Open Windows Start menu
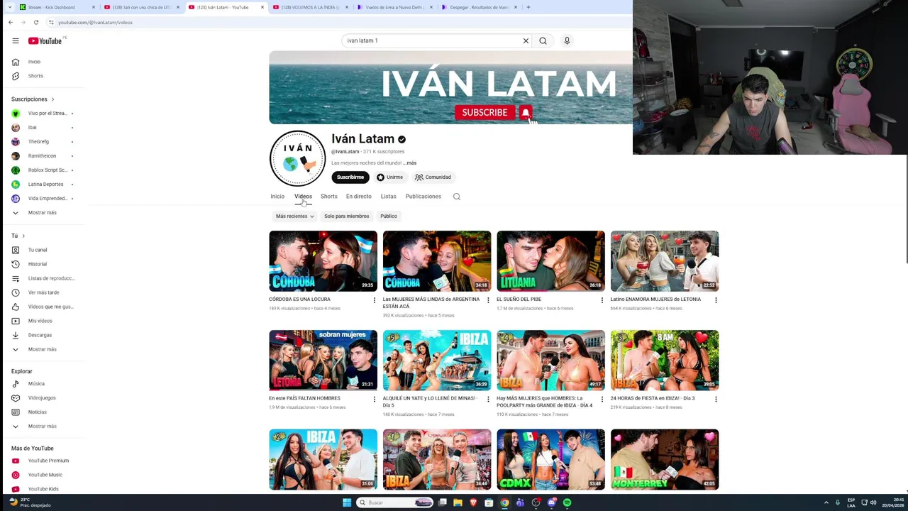Viewport: 908px width, 511px height. 347,502
